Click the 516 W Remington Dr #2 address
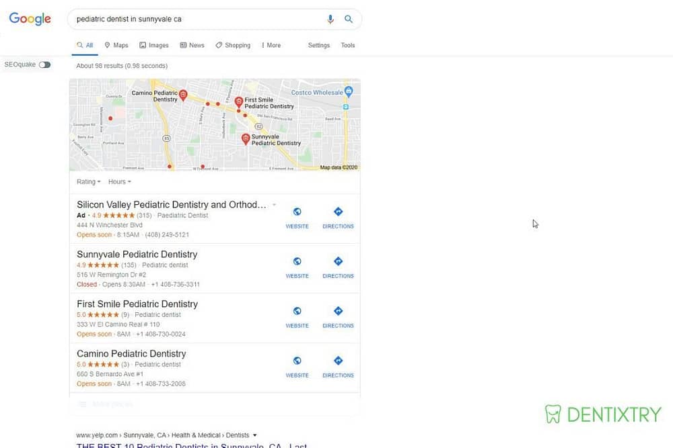This screenshot has width=673, height=448. tap(111, 275)
